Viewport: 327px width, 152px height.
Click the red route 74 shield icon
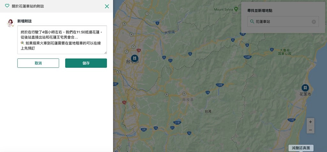click(x=139, y=50)
